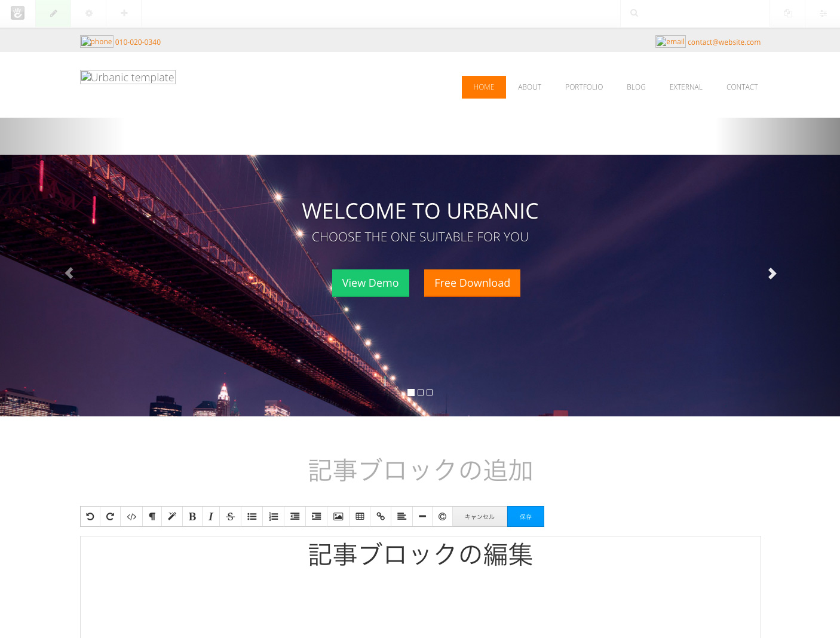Insert unordered bullet list
840x638 pixels.
[x=252, y=517]
